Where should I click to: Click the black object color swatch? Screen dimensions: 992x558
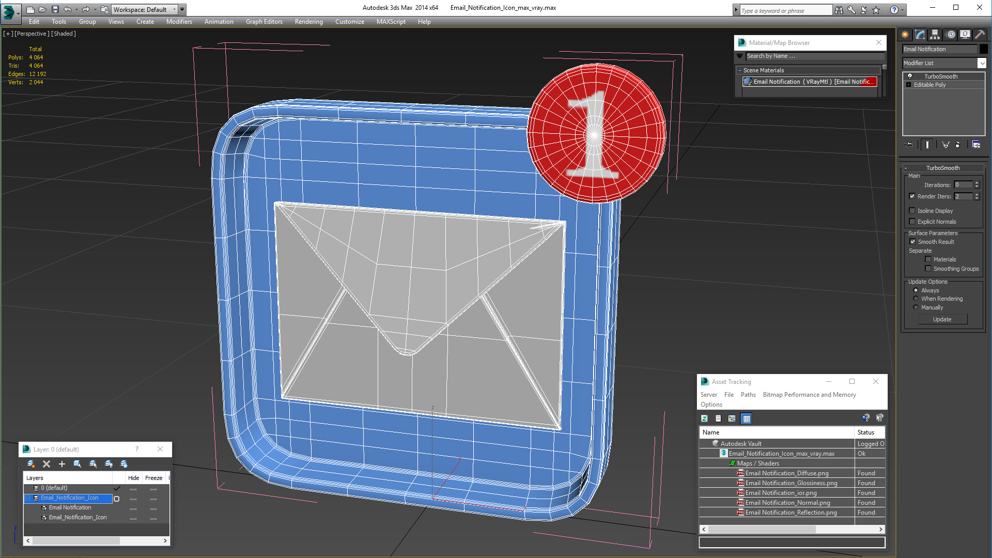984,49
